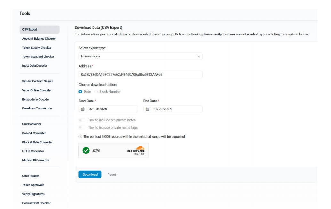Open the export type dropdown
This screenshot has height=209, width=331.
point(140,56)
